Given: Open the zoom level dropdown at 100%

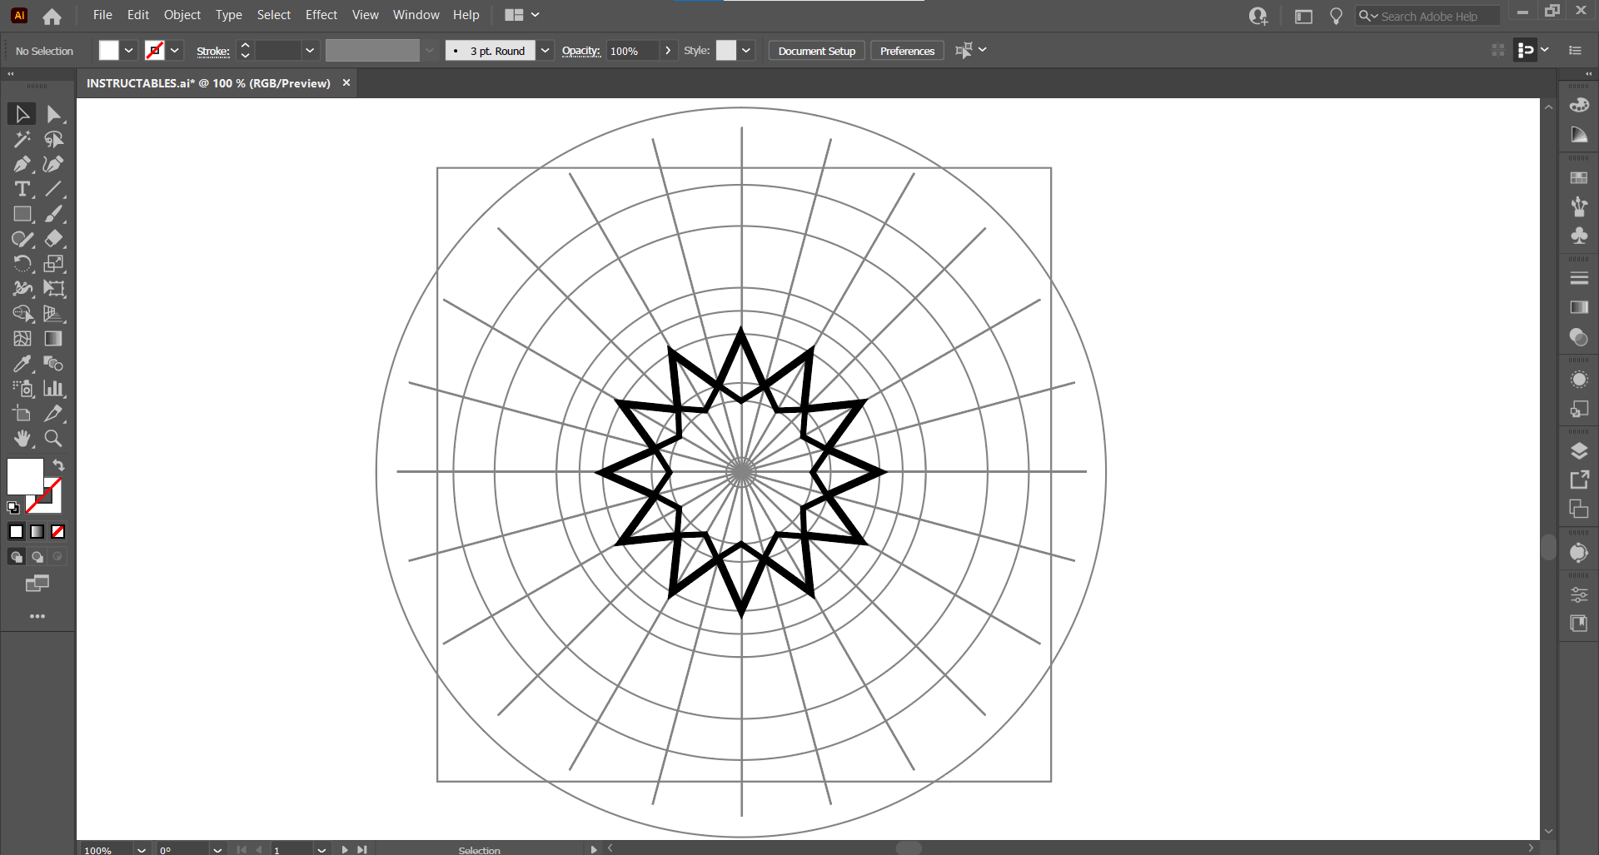Looking at the screenshot, I should click(x=142, y=849).
